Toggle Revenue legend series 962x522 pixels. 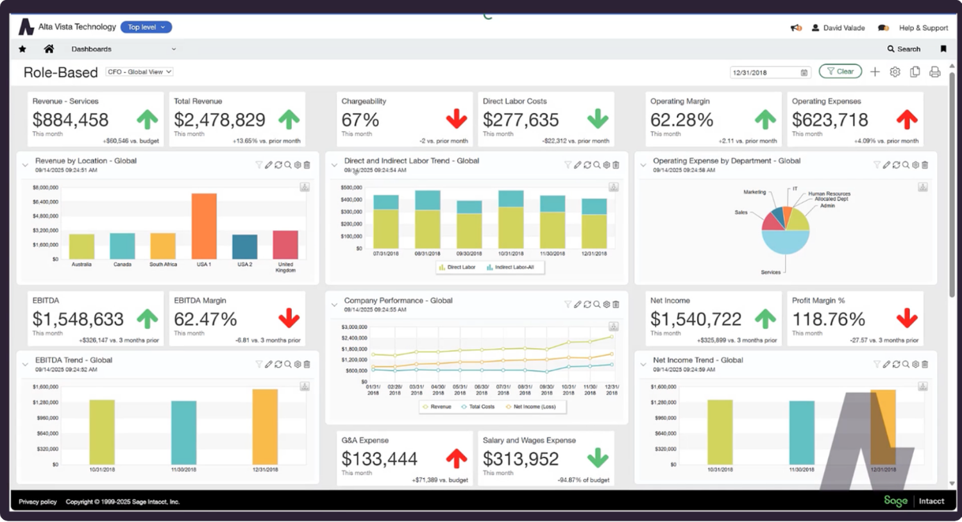(437, 407)
